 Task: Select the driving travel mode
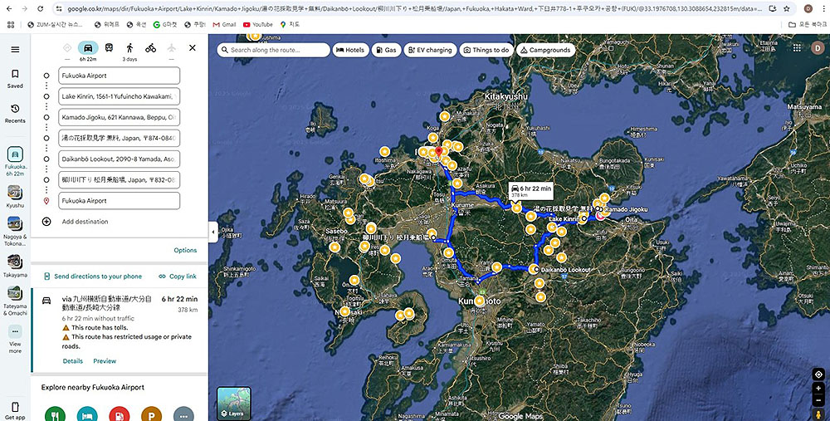tap(87, 48)
